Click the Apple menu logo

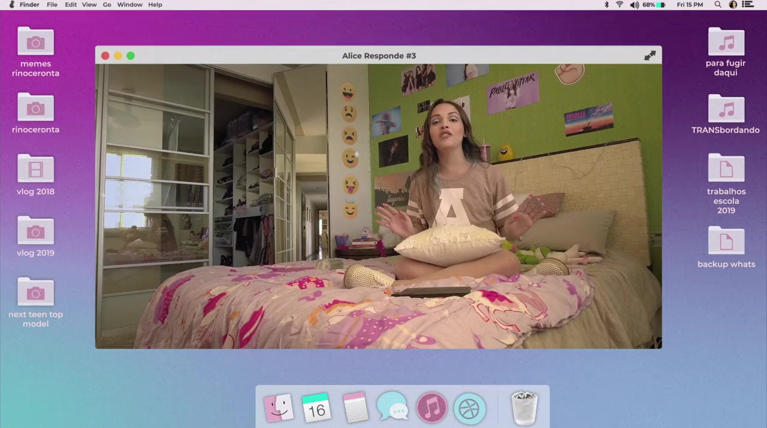click(11, 5)
